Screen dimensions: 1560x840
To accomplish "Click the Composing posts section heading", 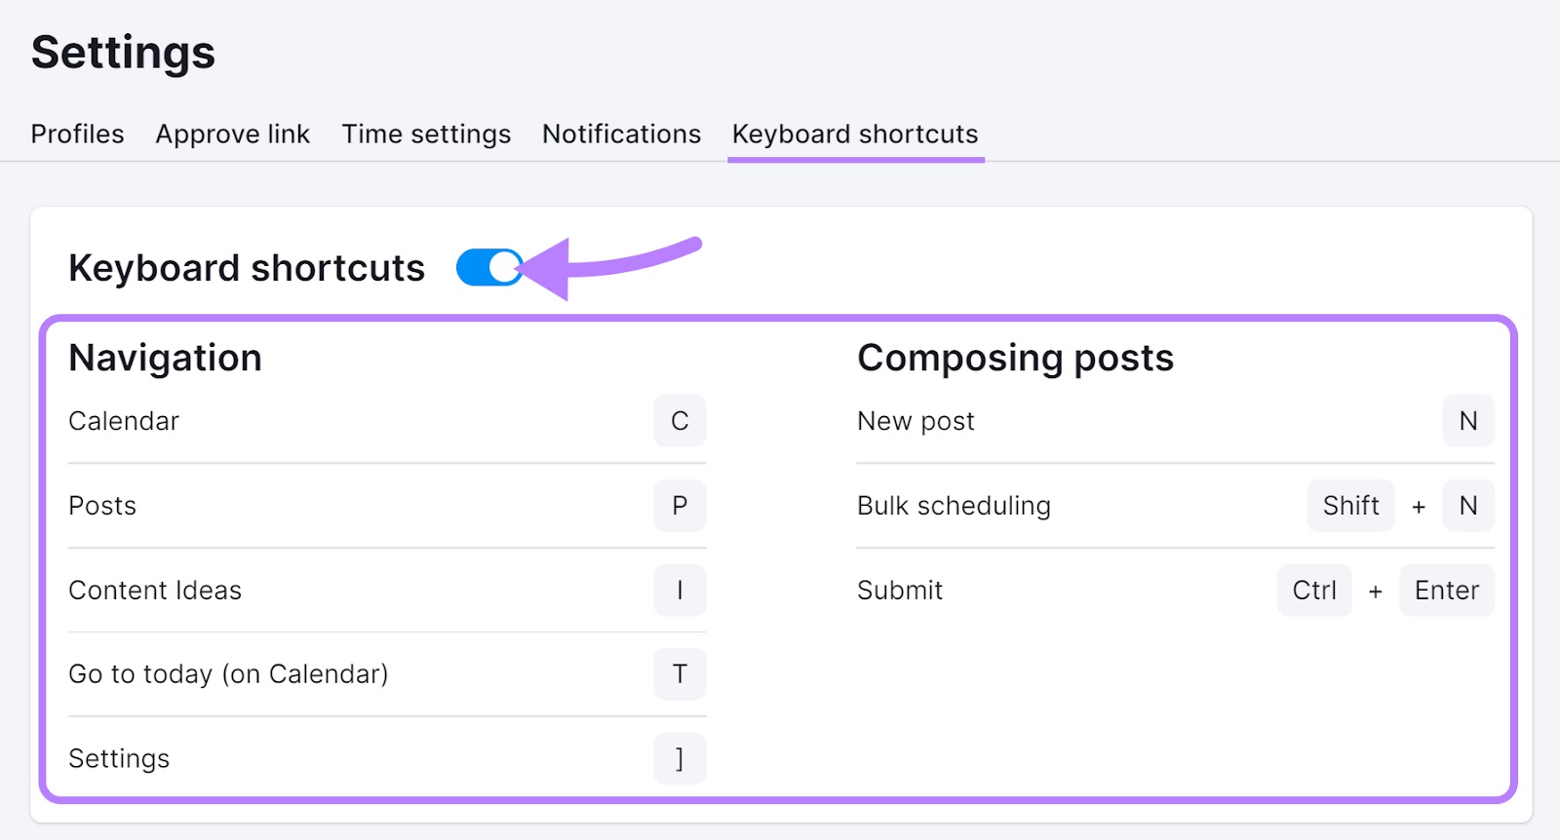I will [1014, 357].
